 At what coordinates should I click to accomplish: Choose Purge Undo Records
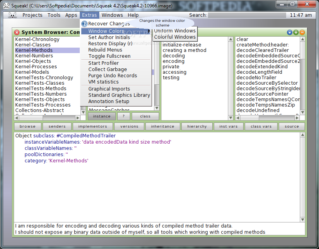[116, 76]
